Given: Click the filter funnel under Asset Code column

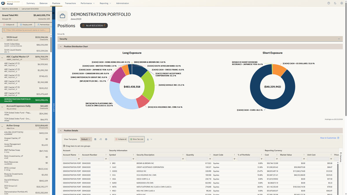Looking at the screenshot, I should coord(235,159).
